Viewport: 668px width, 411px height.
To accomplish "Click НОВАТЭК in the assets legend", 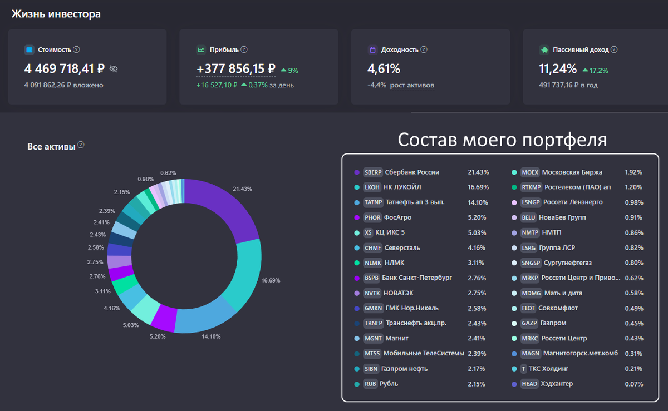I will 397,293.
